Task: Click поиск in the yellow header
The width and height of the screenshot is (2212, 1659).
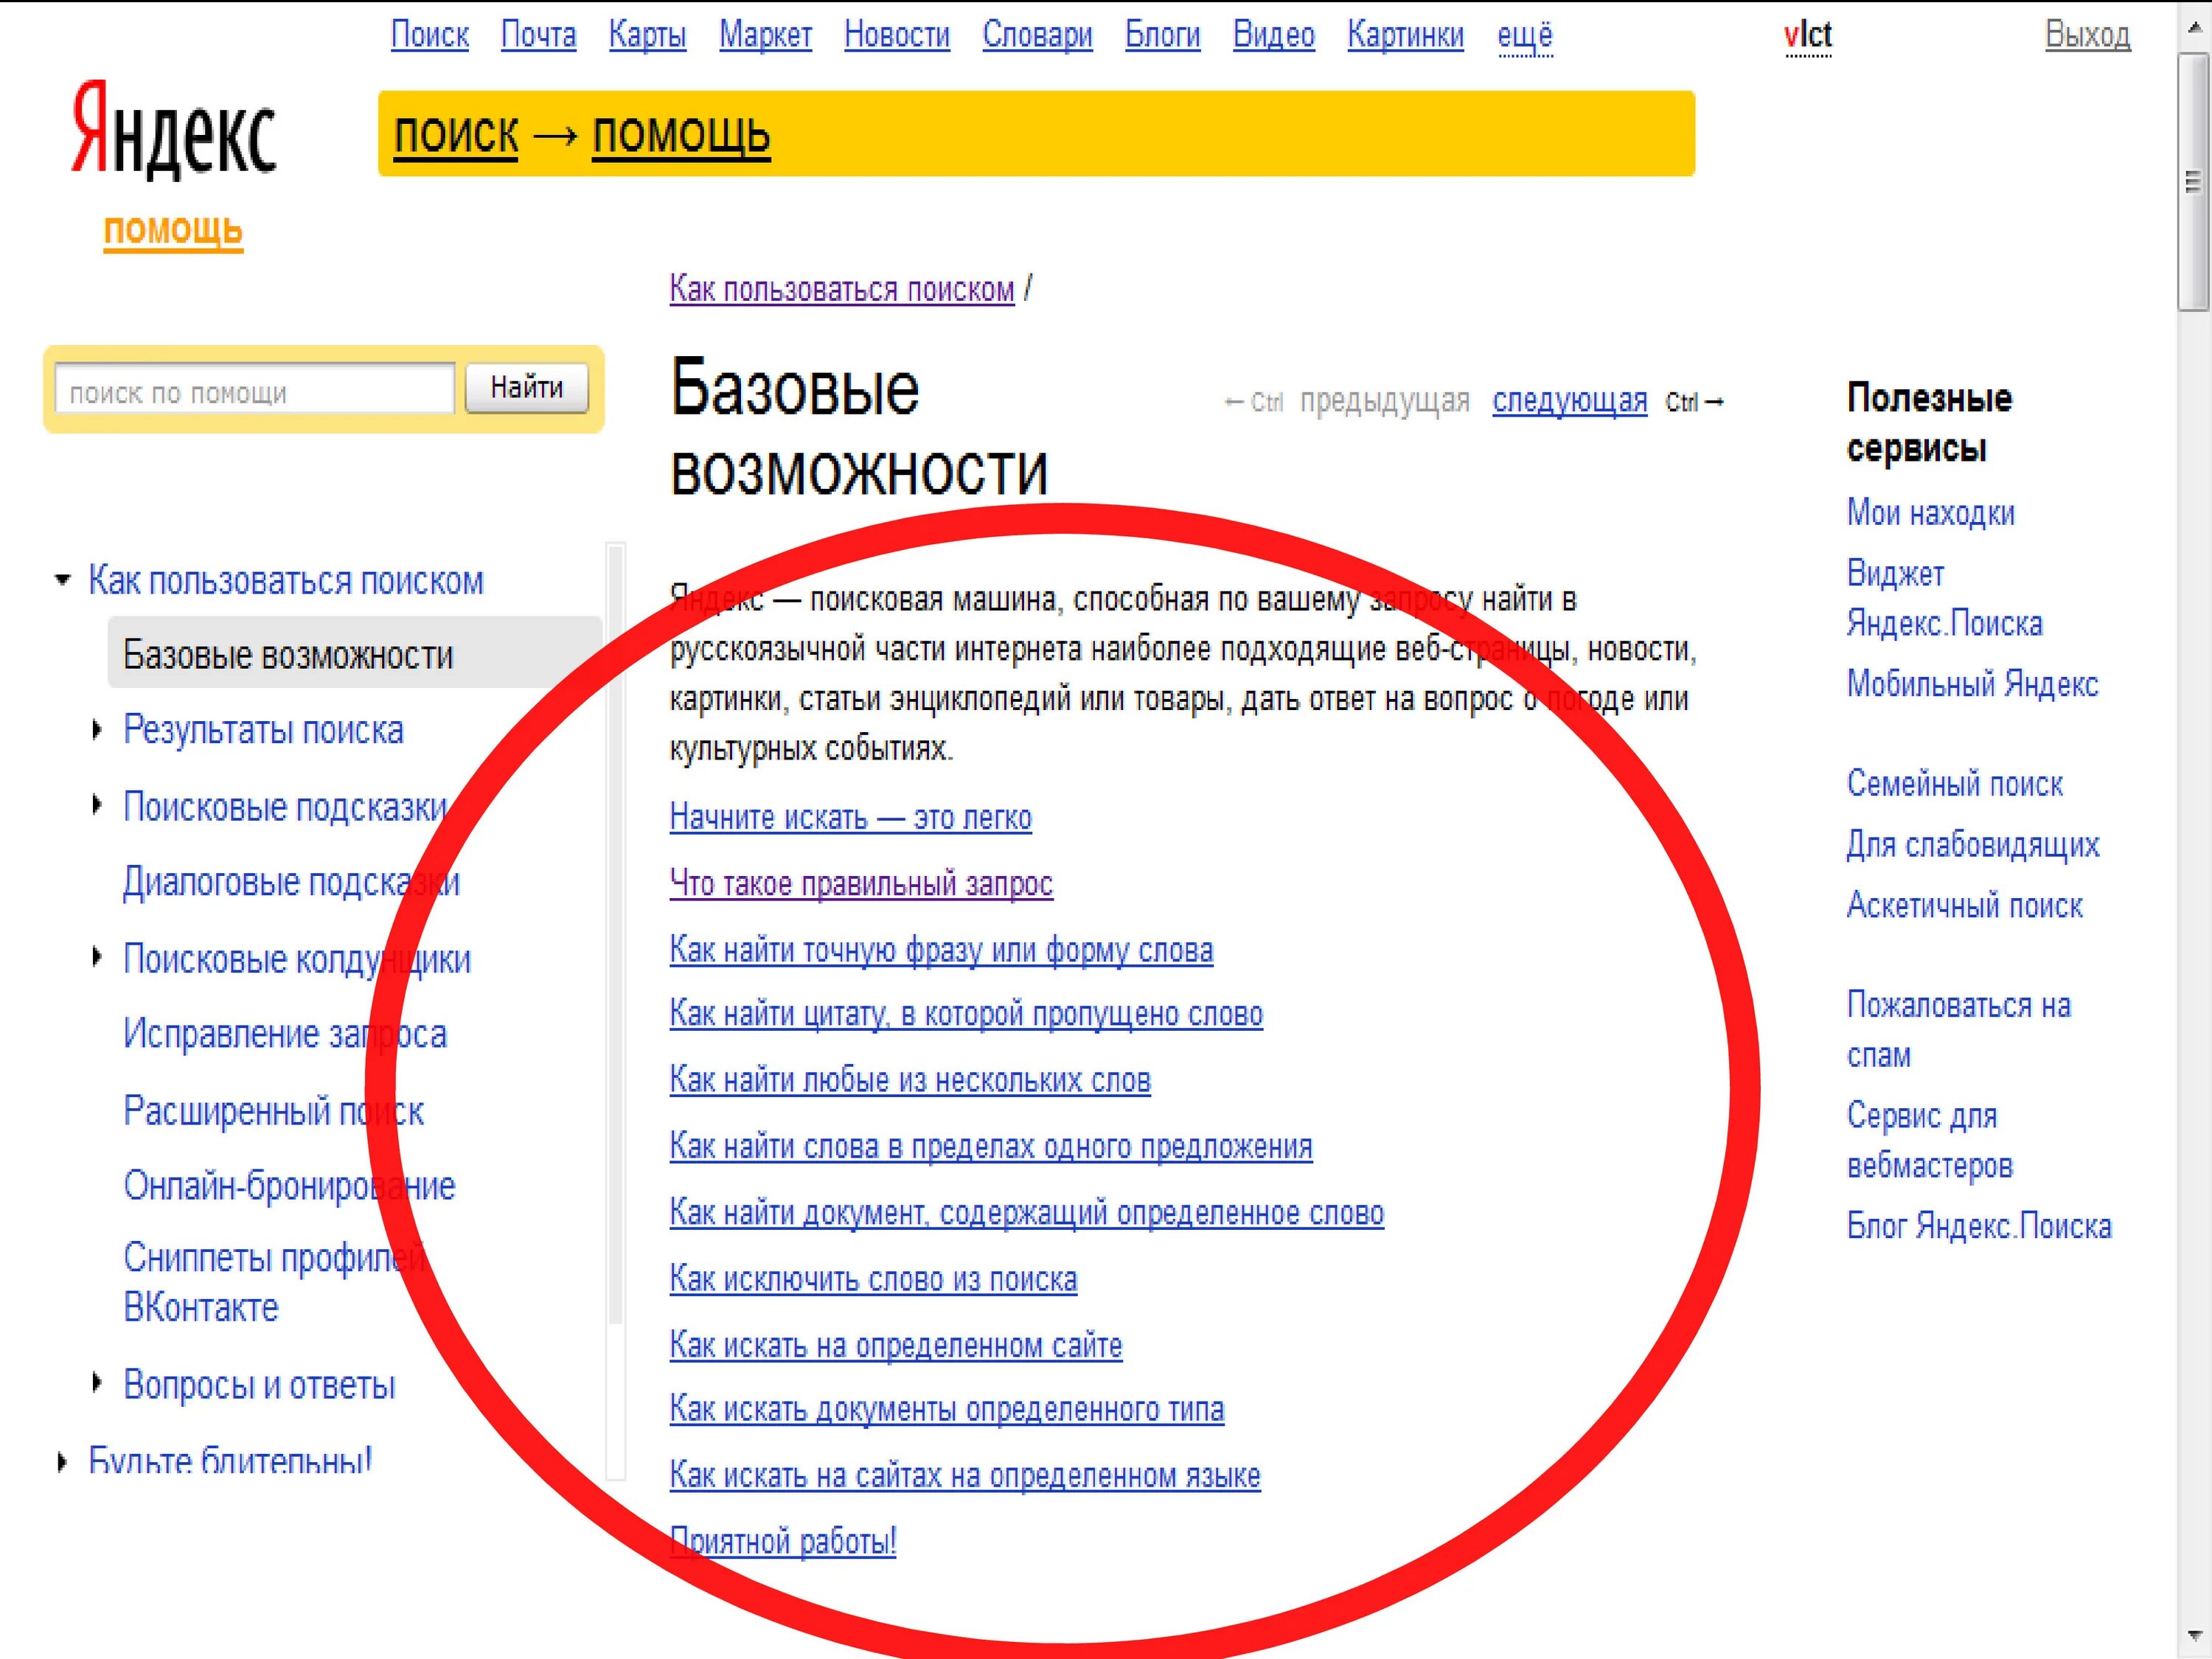Action: [456, 134]
